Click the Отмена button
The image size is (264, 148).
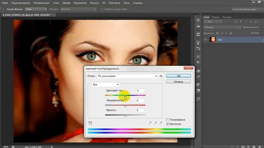tap(179, 82)
